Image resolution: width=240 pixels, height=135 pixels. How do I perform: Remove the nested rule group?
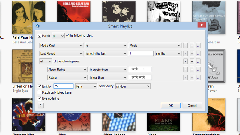click(x=185, y=62)
